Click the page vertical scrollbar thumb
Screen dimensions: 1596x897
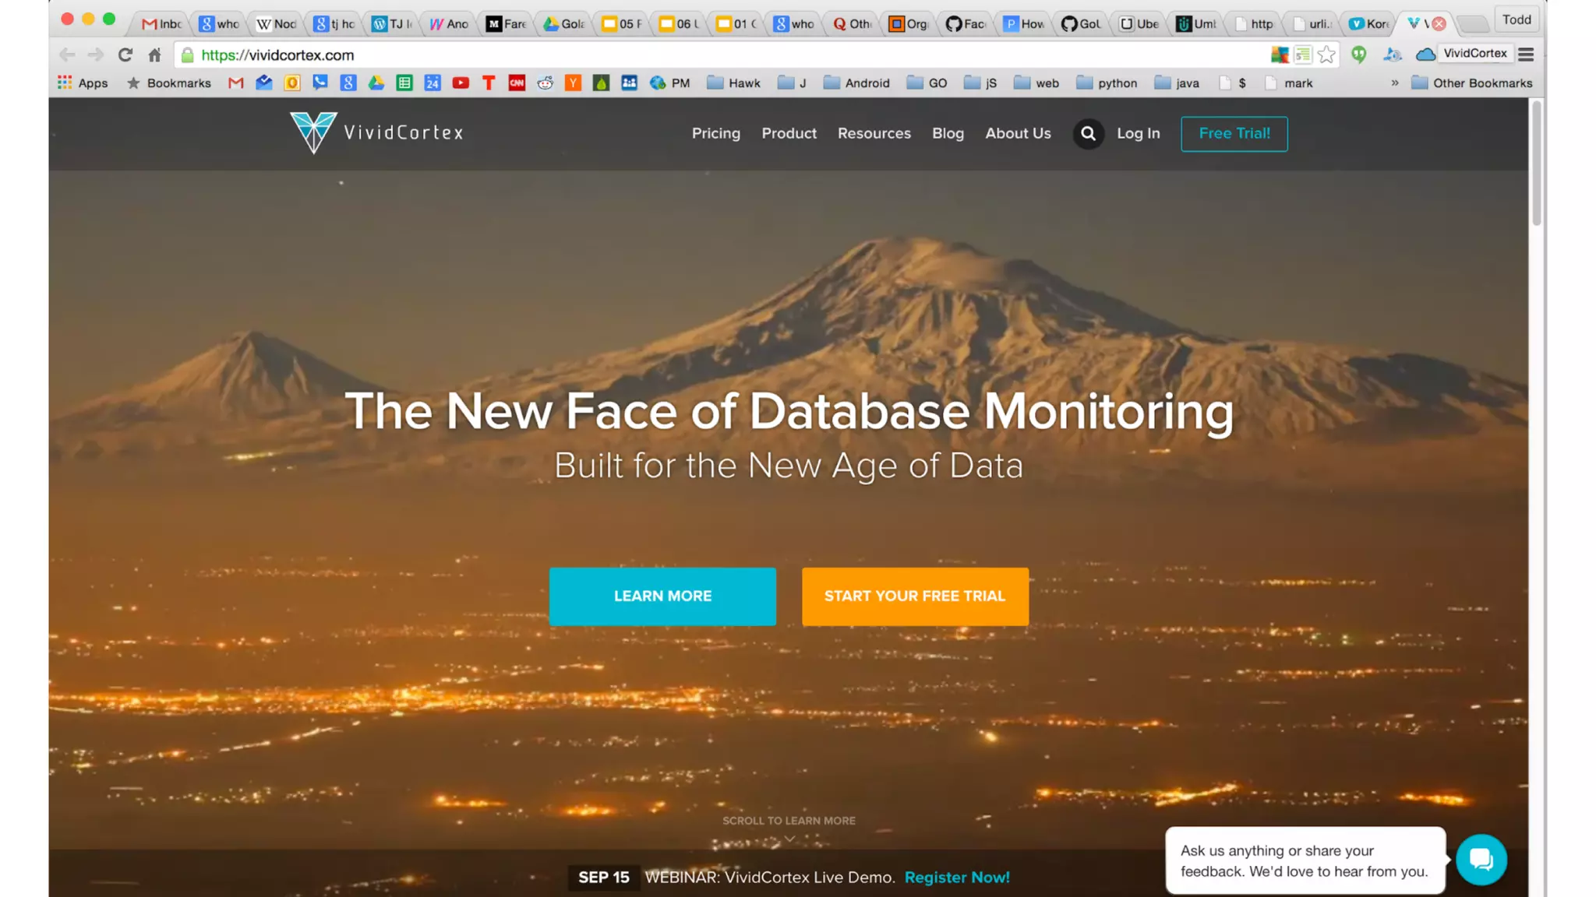(x=1536, y=164)
